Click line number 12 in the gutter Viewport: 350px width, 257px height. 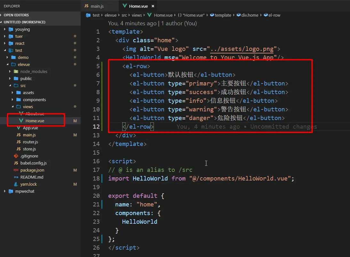coord(96,127)
